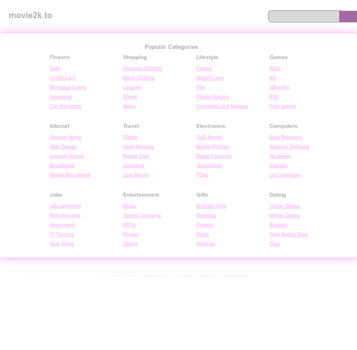Open the Mortgage Loans link
The image size is (357, 350).
[x=68, y=88]
